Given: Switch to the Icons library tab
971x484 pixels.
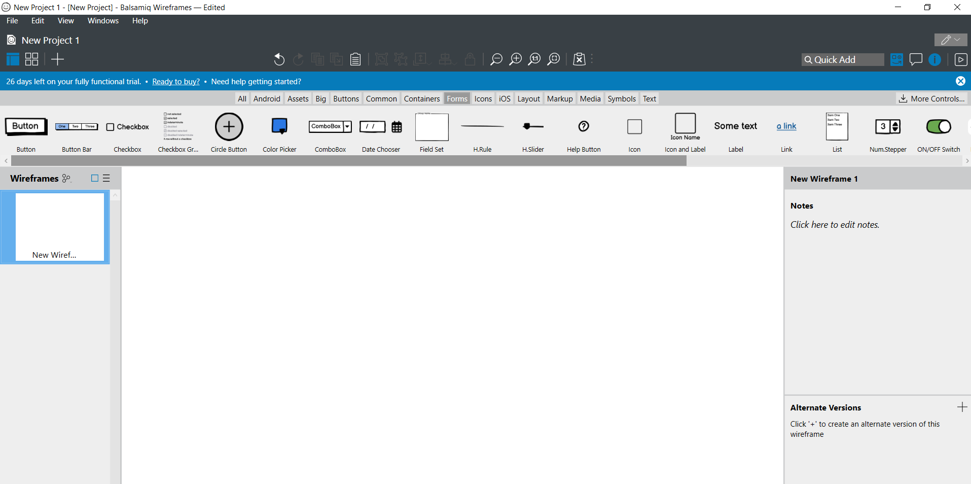Looking at the screenshot, I should click(x=483, y=98).
